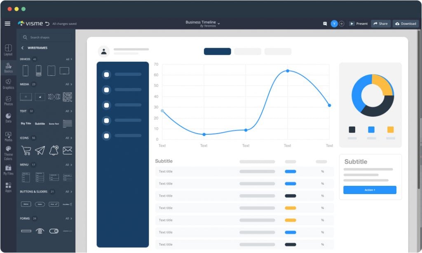
Task: Open the My Files panel
Action: tap(8, 170)
